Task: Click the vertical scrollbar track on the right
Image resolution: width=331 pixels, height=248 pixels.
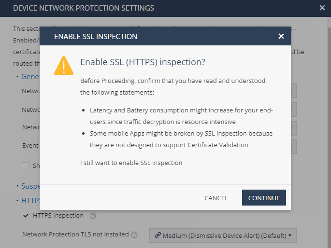Action: point(329,137)
